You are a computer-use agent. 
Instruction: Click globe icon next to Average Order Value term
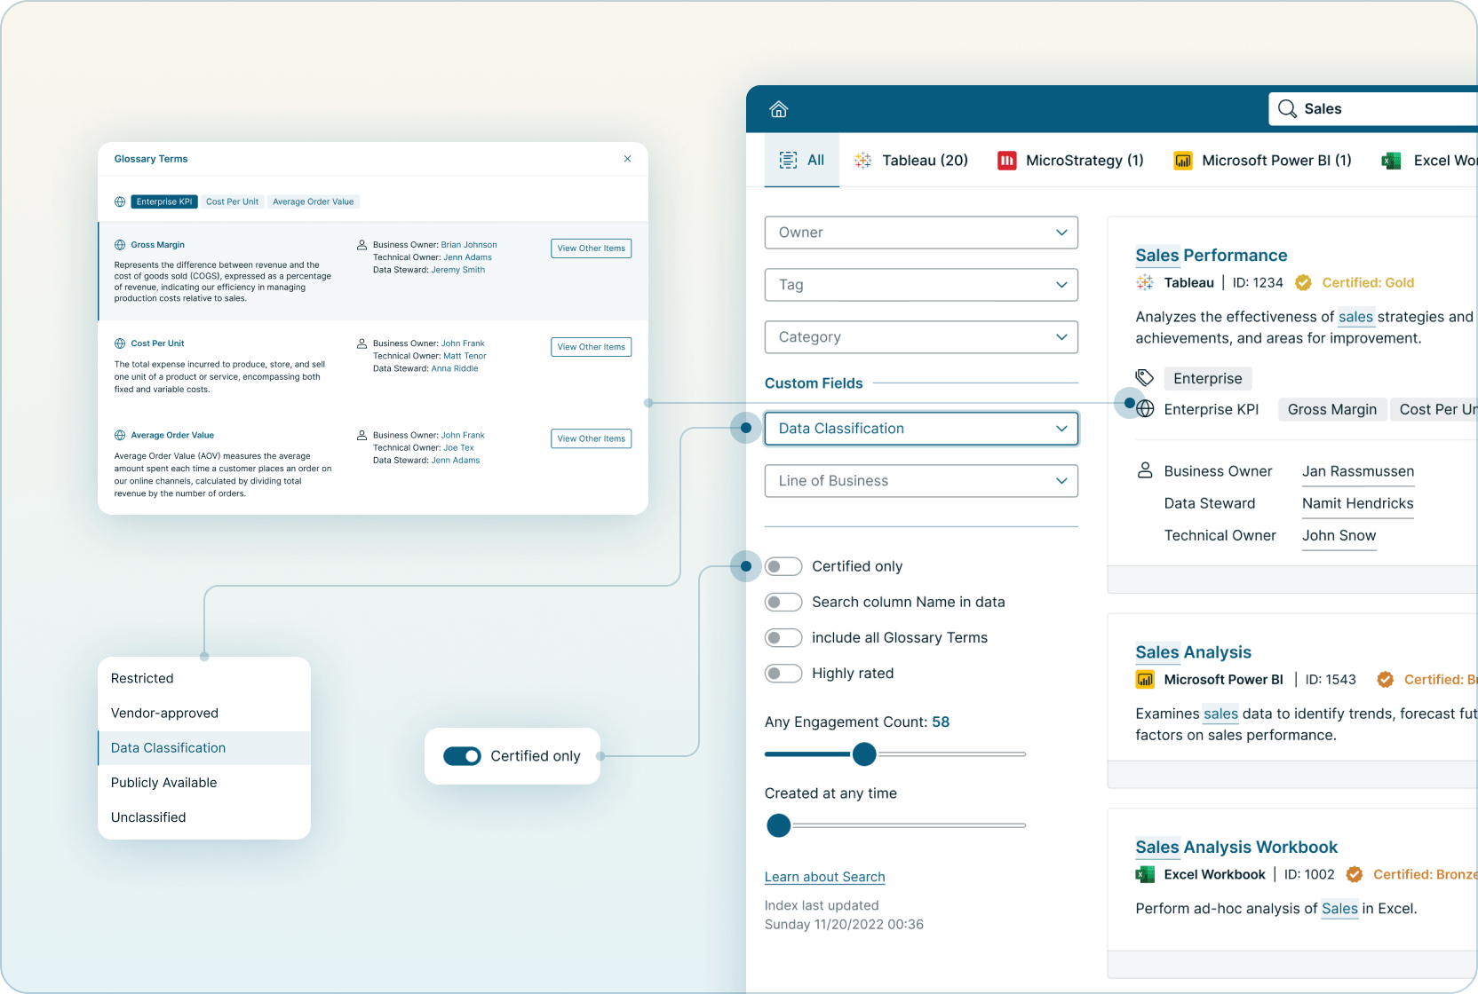(x=120, y=436)
